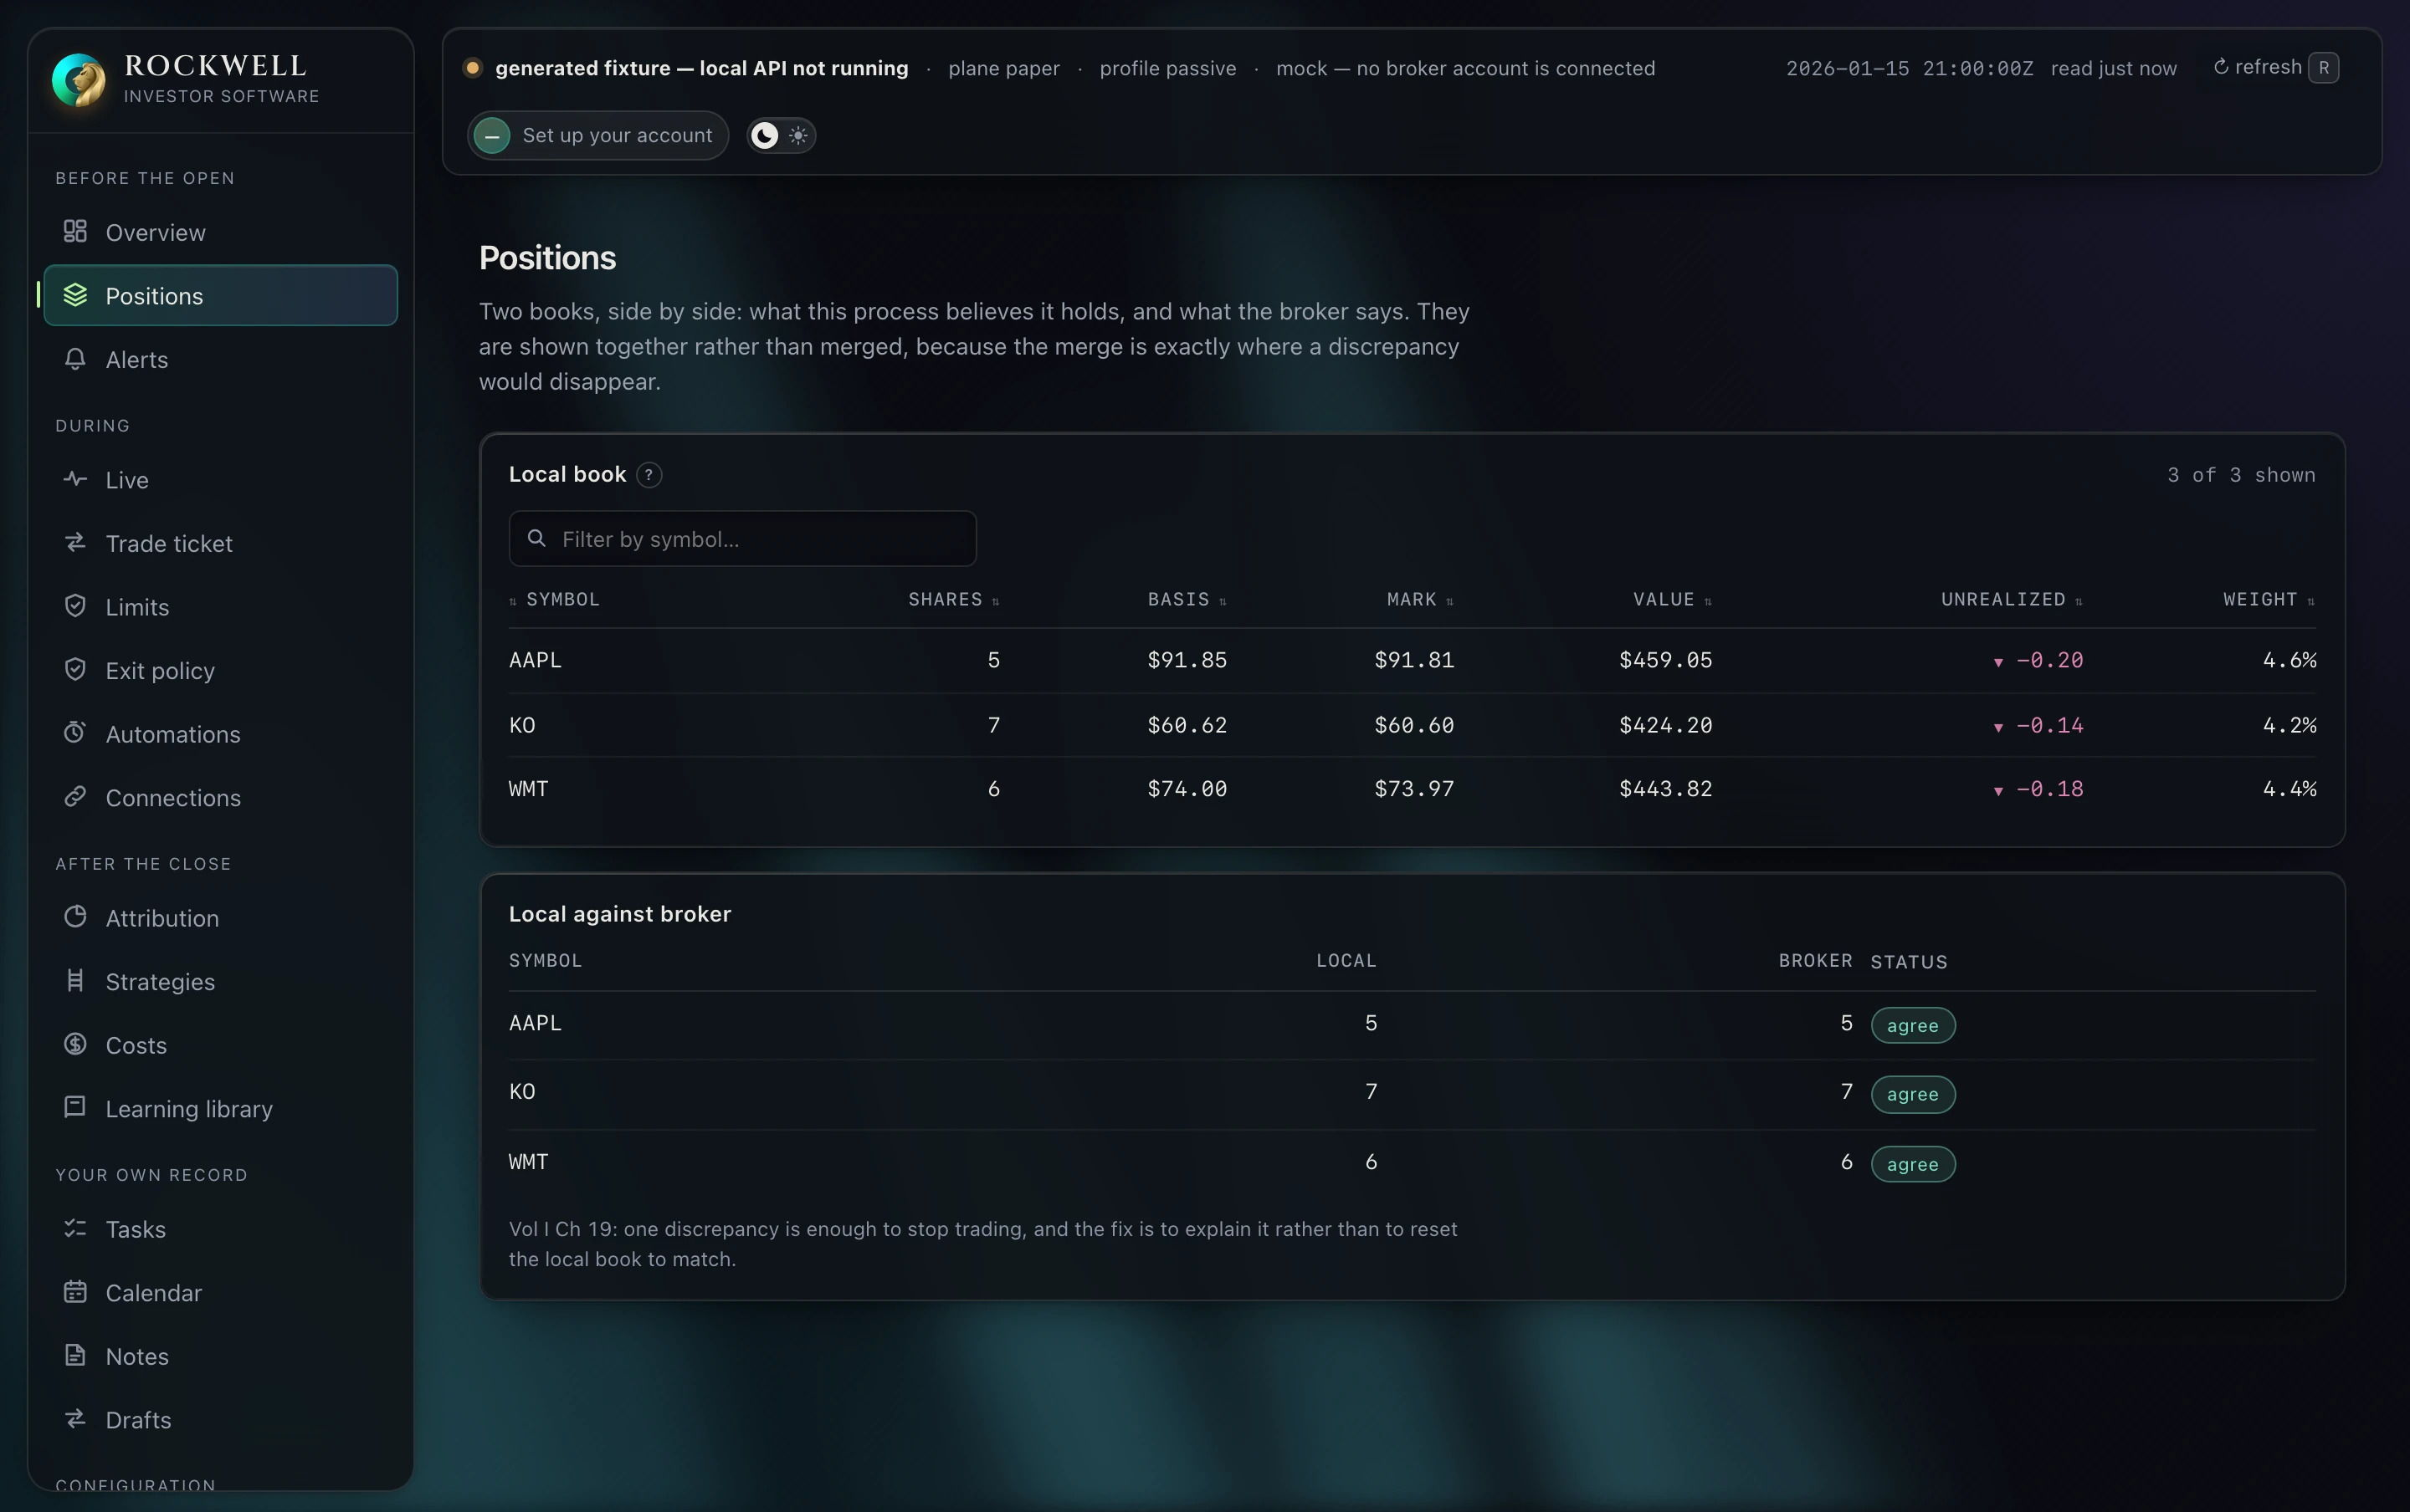Open the Calendar icon in sidebar
Image resolution: width=2410 pixels, height=1512 pixels.
pos(75,1292)
